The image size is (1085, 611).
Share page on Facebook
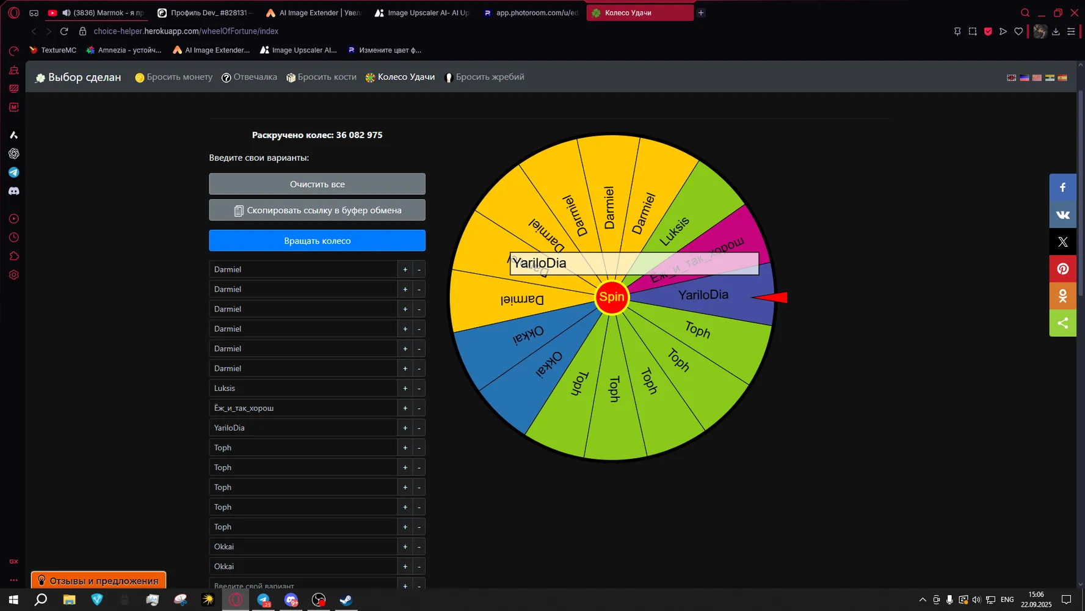click(1062, 188)
